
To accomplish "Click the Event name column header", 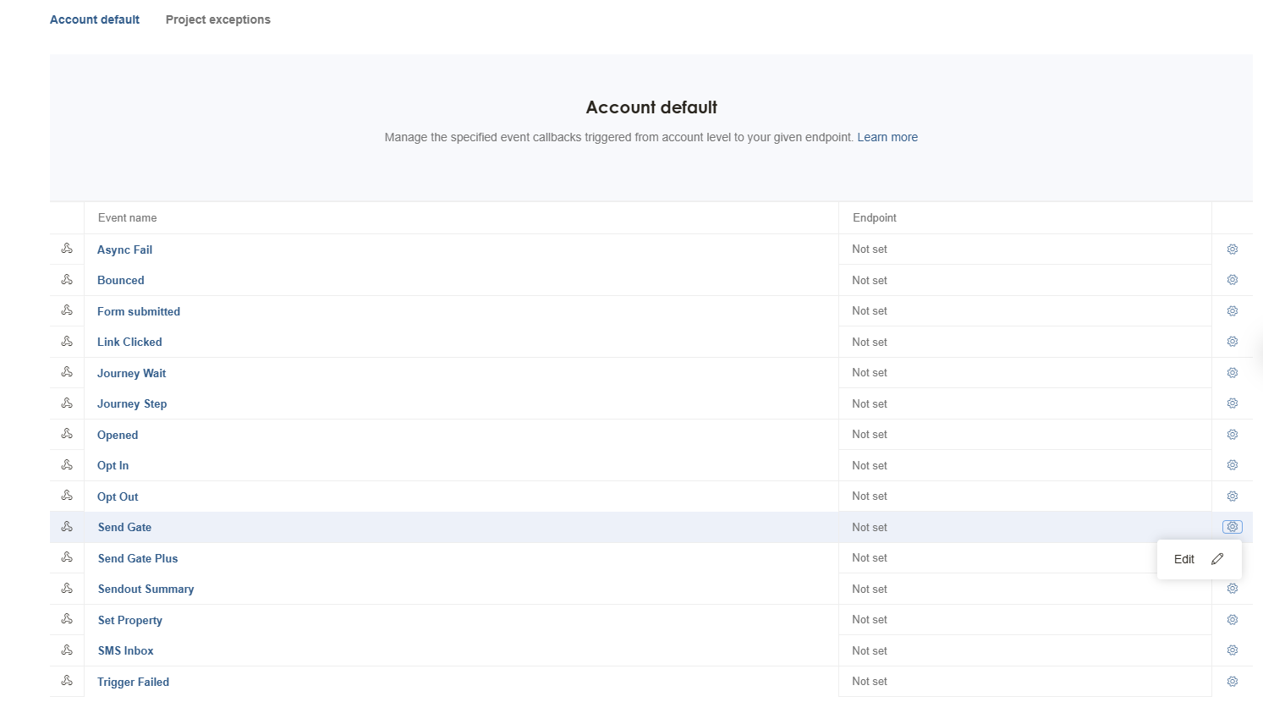I will click(x=127, y=217).
